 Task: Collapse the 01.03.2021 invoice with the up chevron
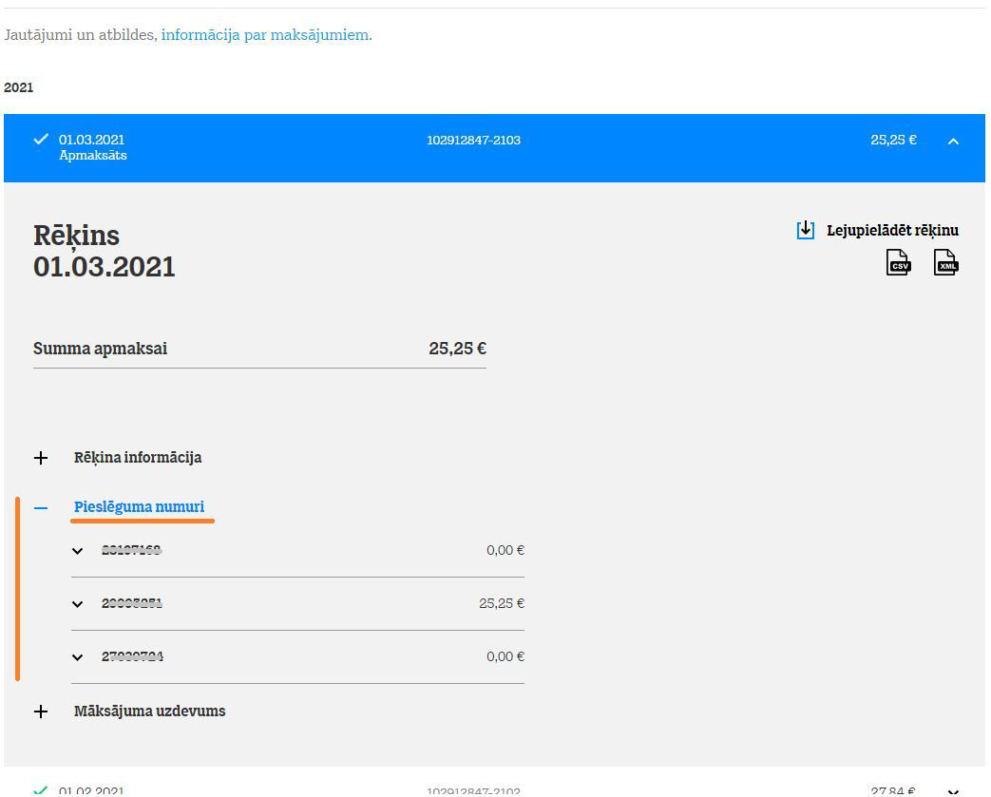point(953,142)
